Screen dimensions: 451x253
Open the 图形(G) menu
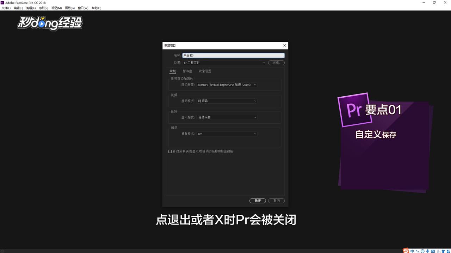[x=70, y=8]
